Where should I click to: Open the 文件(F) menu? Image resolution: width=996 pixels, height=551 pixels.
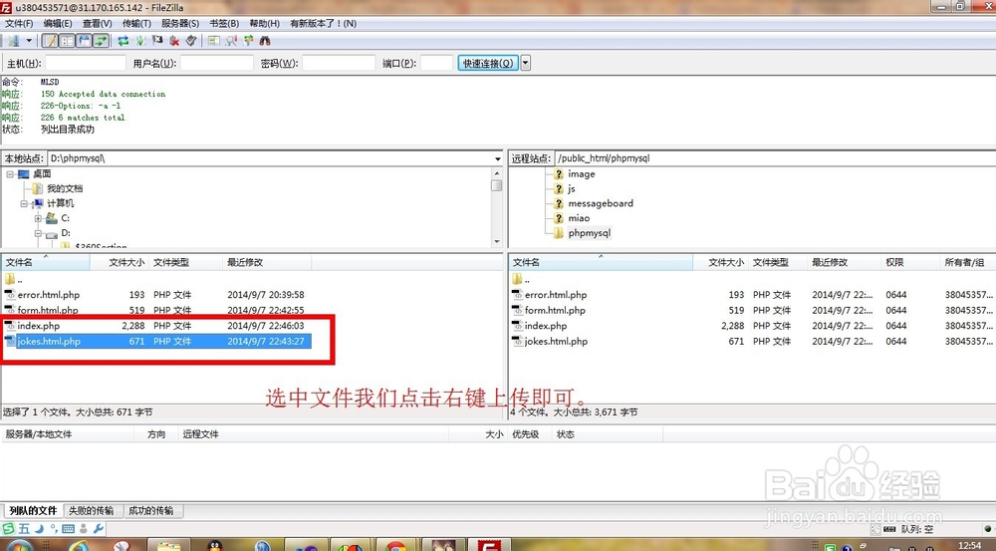19,24
